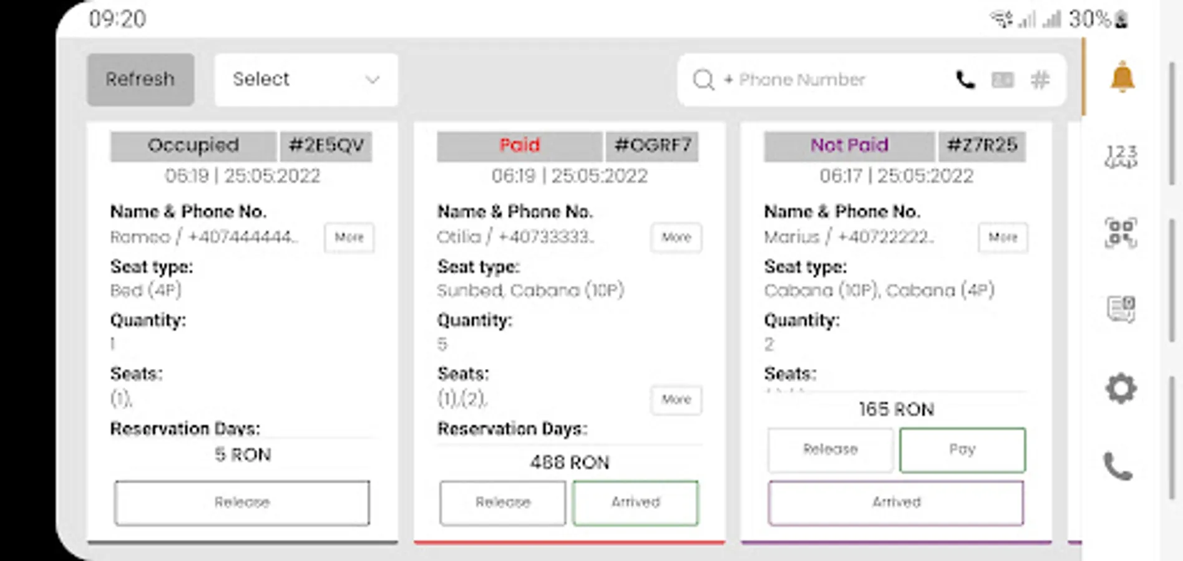Click the magnifying glass search icon

(x=703, y=80)
